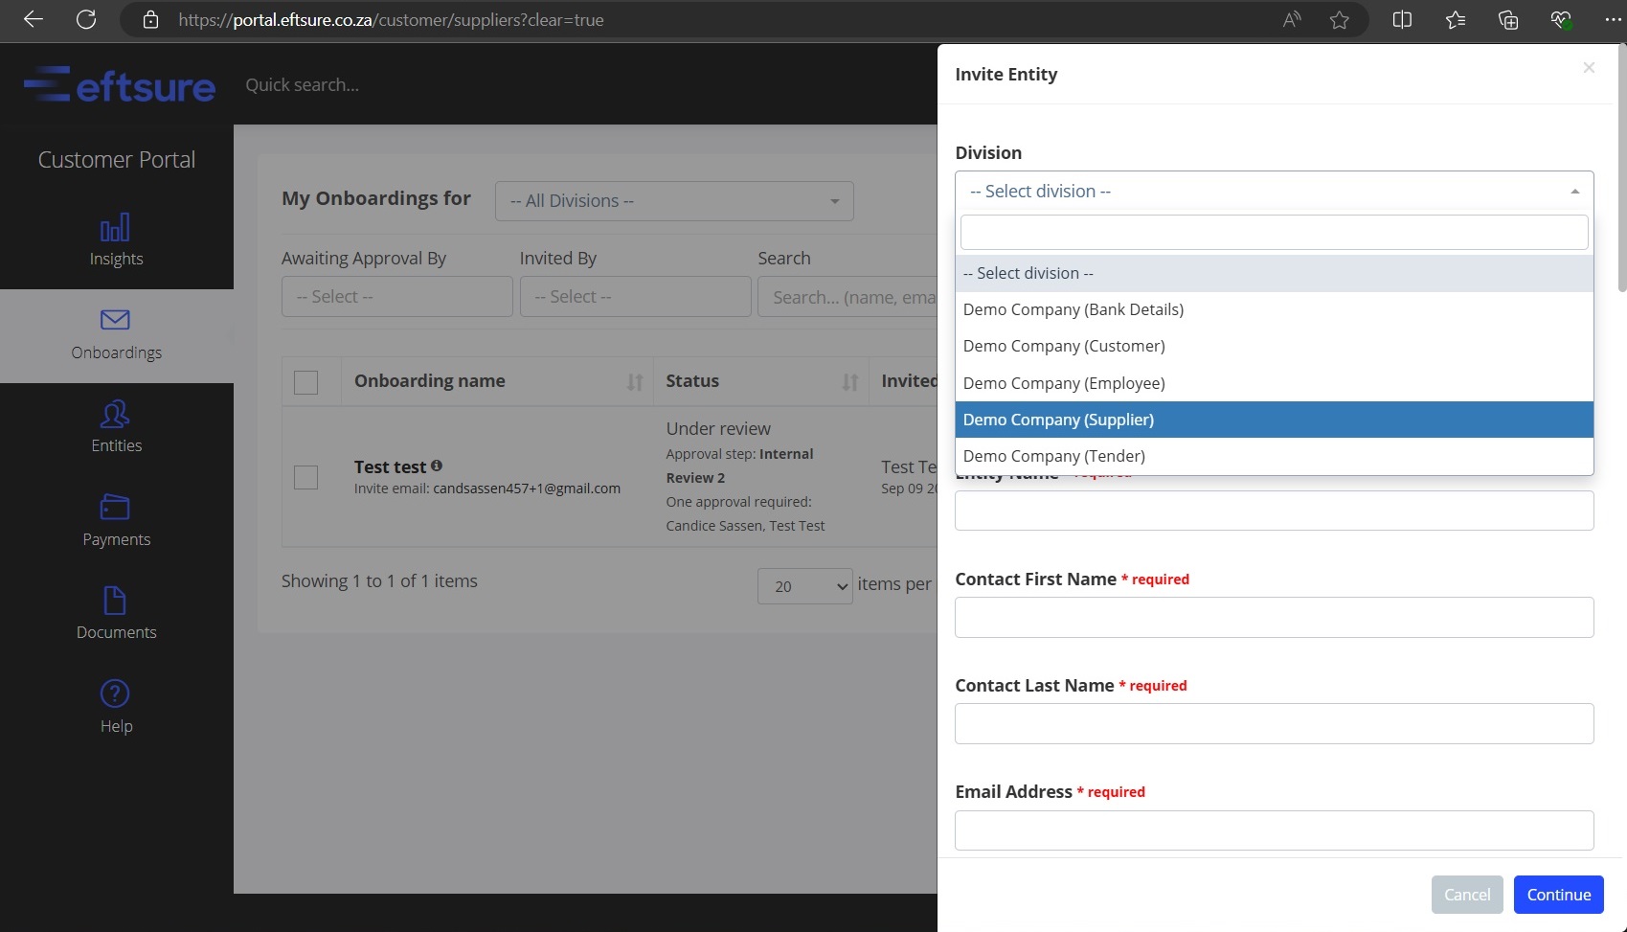Image resolution: width=1627 pixels, height=932 pixels.
Task: Go to Payments via sidebar icon
Action: coord(115,507)
